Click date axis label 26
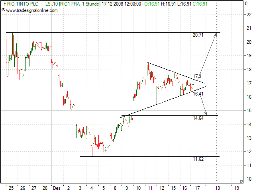The image size is (255, 191). coord(23,188)
